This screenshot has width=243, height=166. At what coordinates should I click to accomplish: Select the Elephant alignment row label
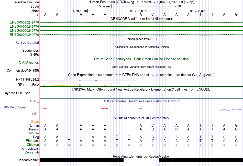[32, 141]
